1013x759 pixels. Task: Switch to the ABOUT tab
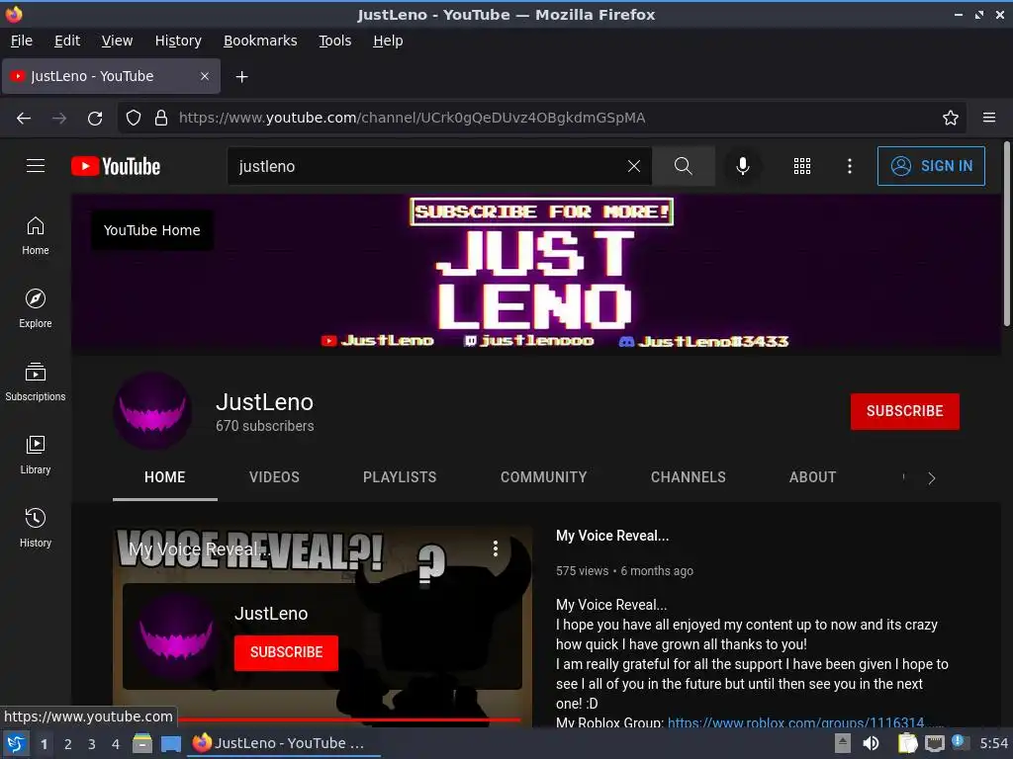813,477
